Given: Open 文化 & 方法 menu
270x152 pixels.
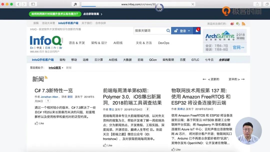Looking at the screenshot, I should pos(144,43).
